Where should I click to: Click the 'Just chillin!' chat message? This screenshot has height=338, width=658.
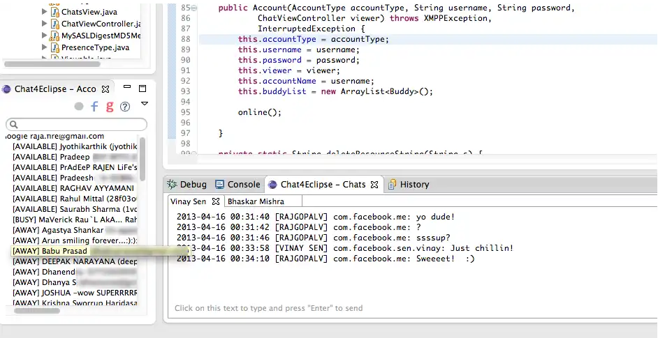(345, 248)
